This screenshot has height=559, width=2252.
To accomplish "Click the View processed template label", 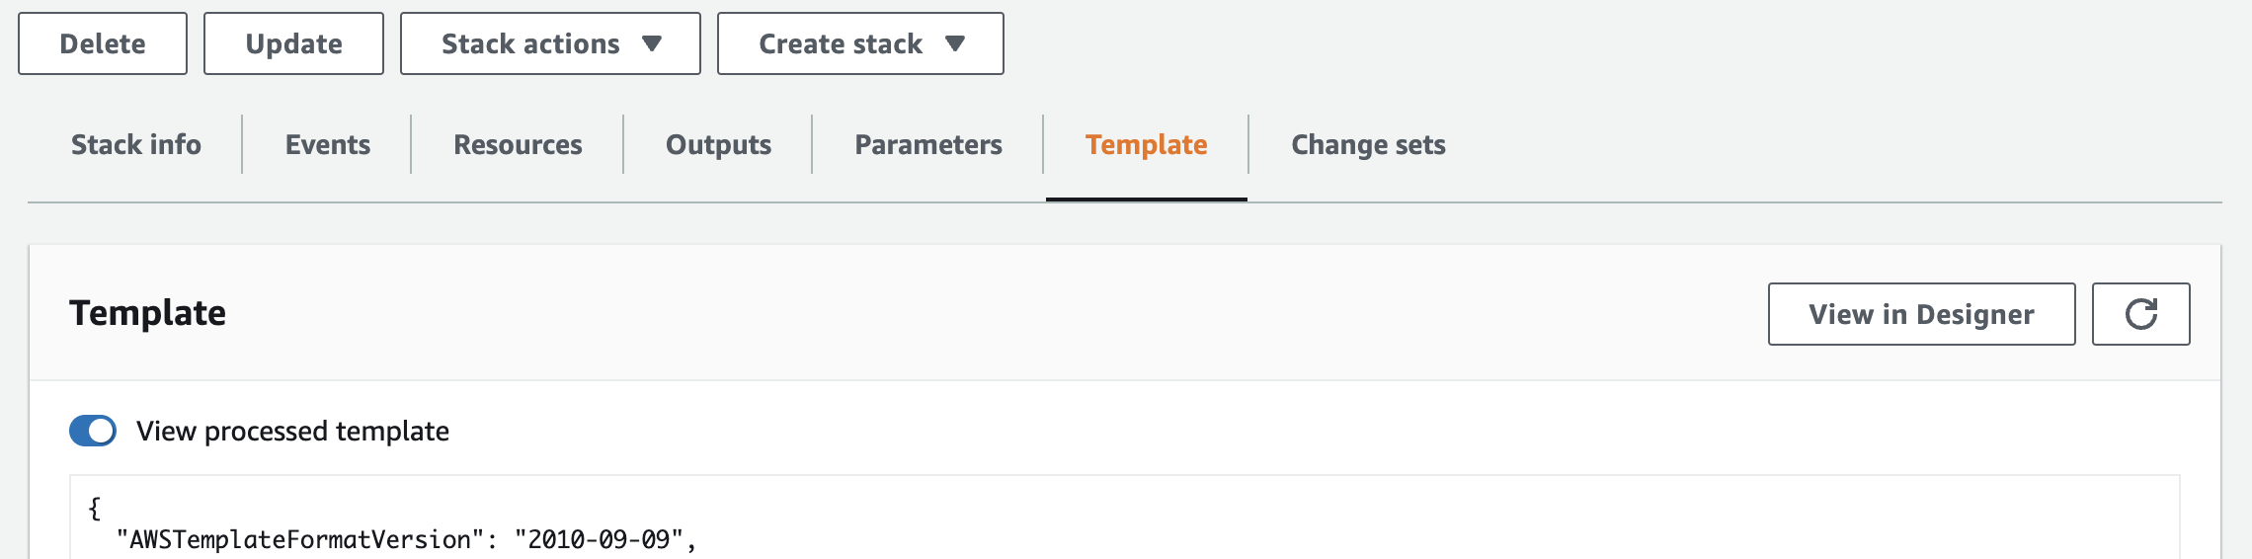I will [292, 431].
